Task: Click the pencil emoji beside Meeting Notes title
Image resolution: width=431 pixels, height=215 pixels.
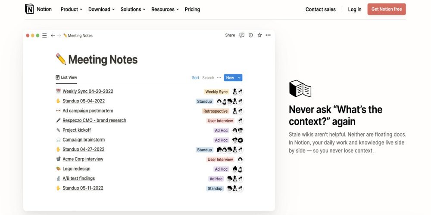Action: [61, 59]
